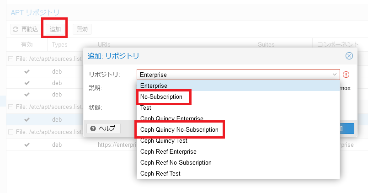Select Enterprise from the dropdown list
The image size is (368, 193).
tap(238, 86)
